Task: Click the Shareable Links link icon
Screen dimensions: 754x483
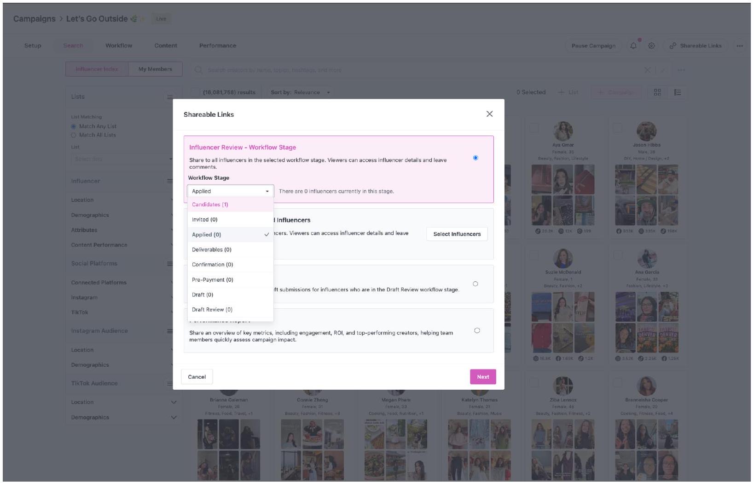Action: tap(673, 45)
